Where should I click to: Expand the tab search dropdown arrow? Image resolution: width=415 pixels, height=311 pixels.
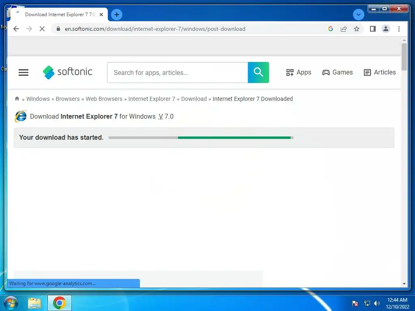(x=359, y=15)
